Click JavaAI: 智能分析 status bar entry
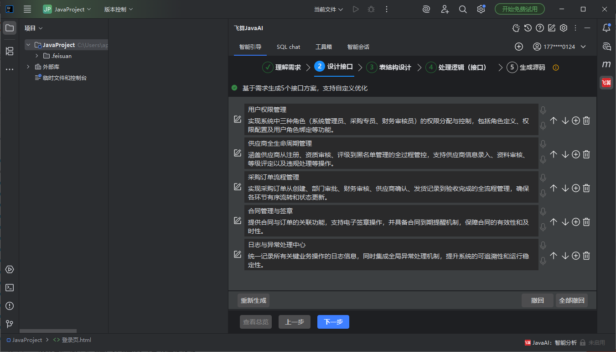The height and width of the screenshot is (352, 616). coord(550,343)
